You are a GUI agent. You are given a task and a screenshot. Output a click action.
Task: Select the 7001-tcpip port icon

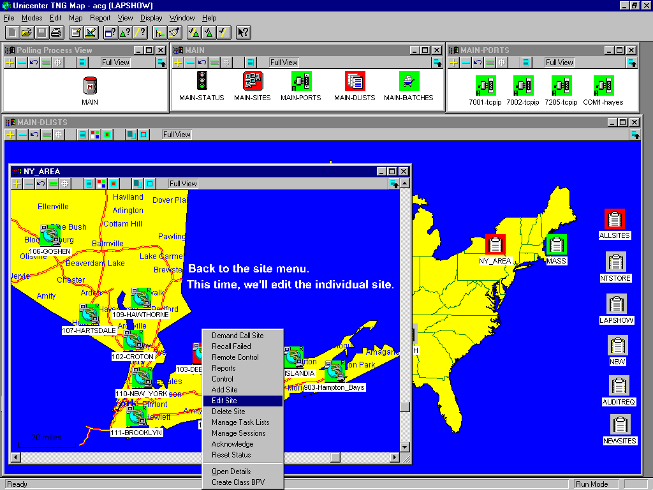[485, 85]
